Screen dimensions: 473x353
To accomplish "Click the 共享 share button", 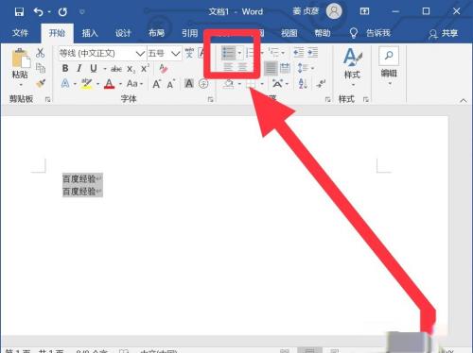I will pyautogui.click(x=443, y=33).
